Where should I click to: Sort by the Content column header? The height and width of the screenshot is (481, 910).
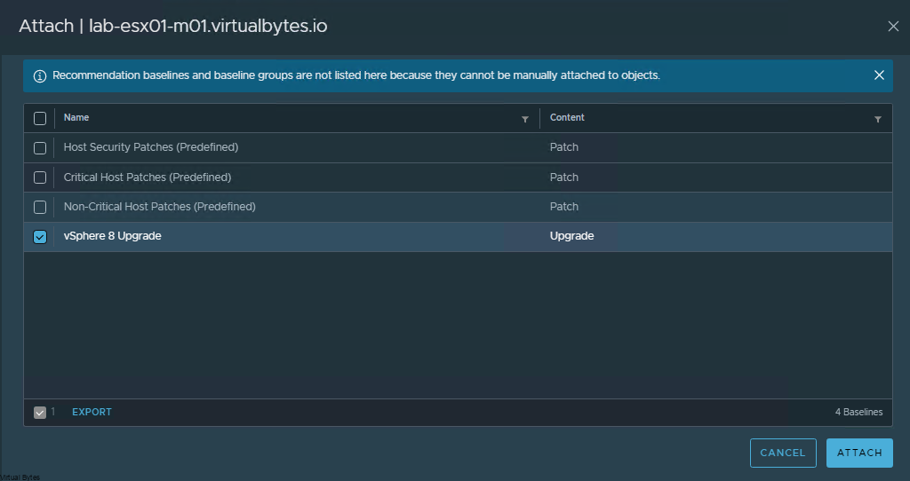tap(567, 118)
